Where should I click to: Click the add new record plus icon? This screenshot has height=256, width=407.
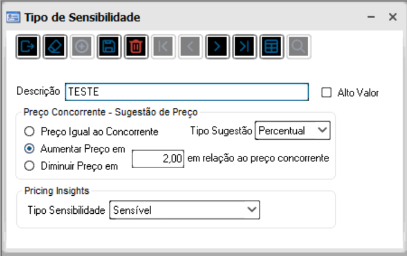pos(81,46)
